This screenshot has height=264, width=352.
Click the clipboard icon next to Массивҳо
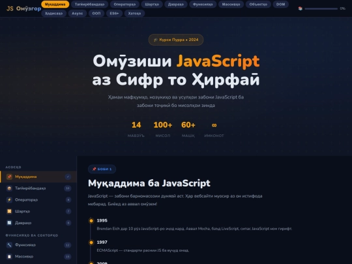pyautogui.click(x=9, y=256)
